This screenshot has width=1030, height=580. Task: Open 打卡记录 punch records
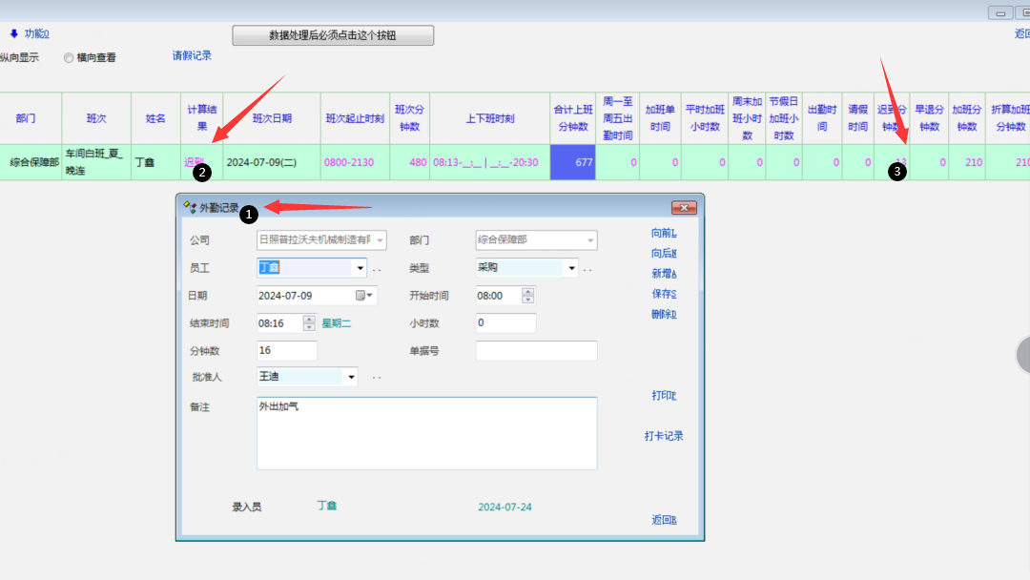click(x=664, y=437)
